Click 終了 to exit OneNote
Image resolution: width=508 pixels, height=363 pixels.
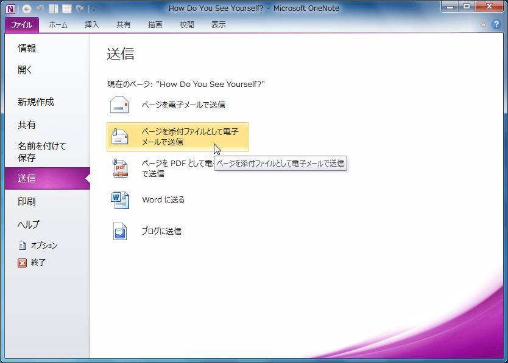coord(38,263)
